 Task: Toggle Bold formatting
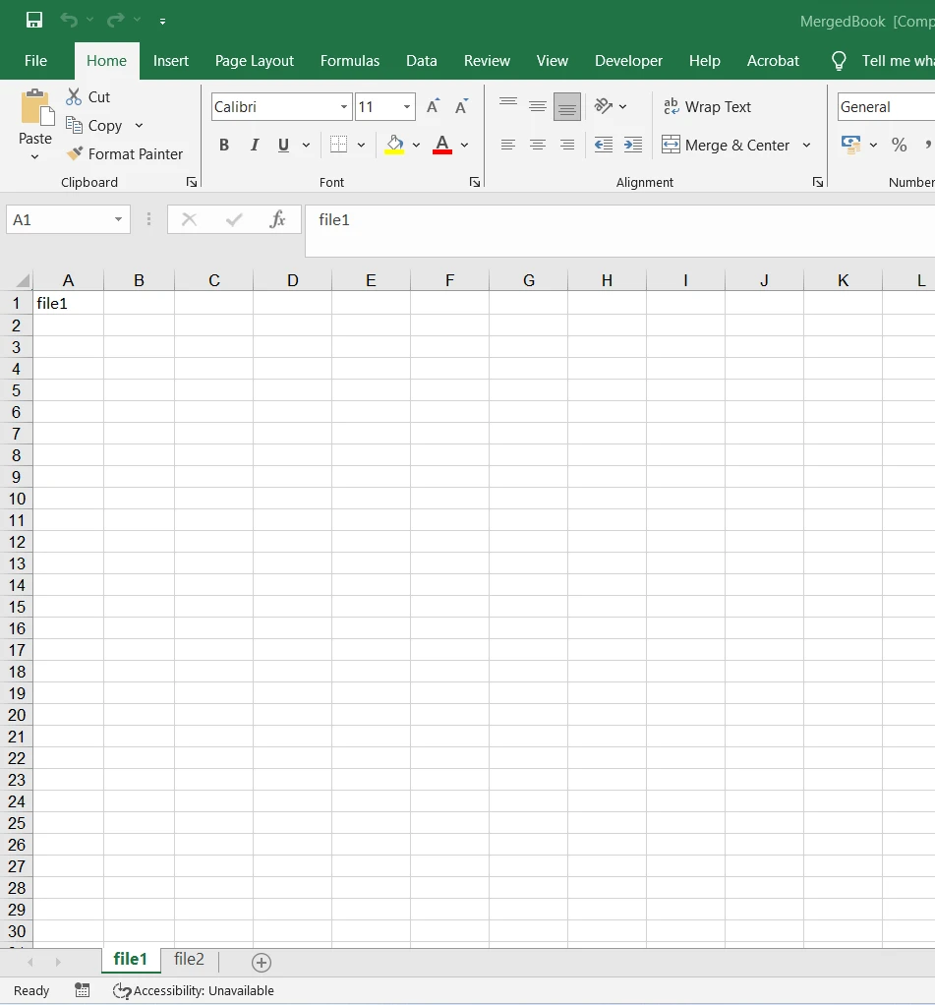pos(224,145)
